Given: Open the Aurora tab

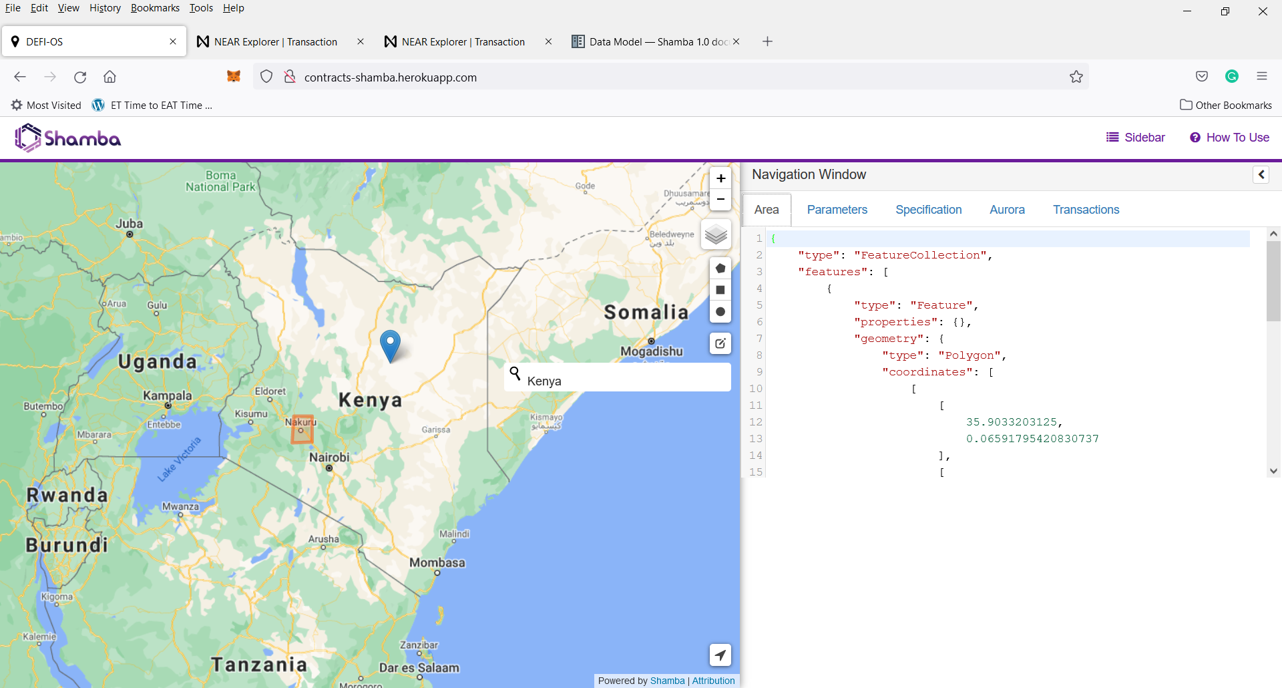Looking at the screenshot, I should pos(1007,210).
